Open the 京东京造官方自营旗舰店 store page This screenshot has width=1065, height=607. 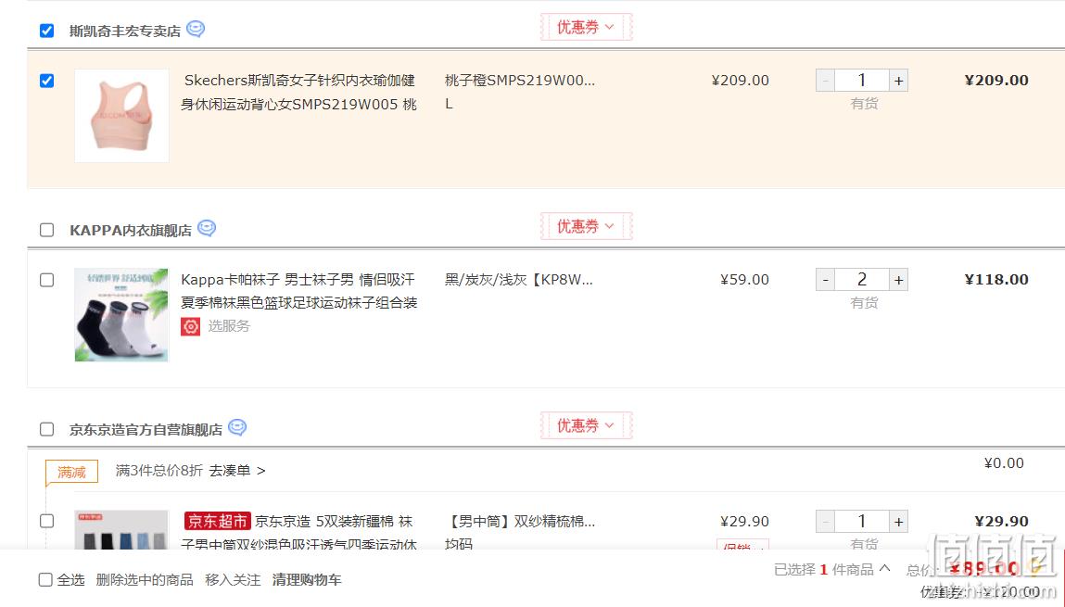(146, 430)
